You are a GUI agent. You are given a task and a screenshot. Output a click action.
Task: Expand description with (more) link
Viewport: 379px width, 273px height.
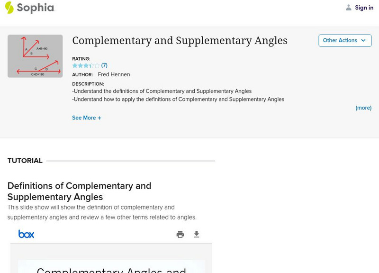tap(363, 108)
